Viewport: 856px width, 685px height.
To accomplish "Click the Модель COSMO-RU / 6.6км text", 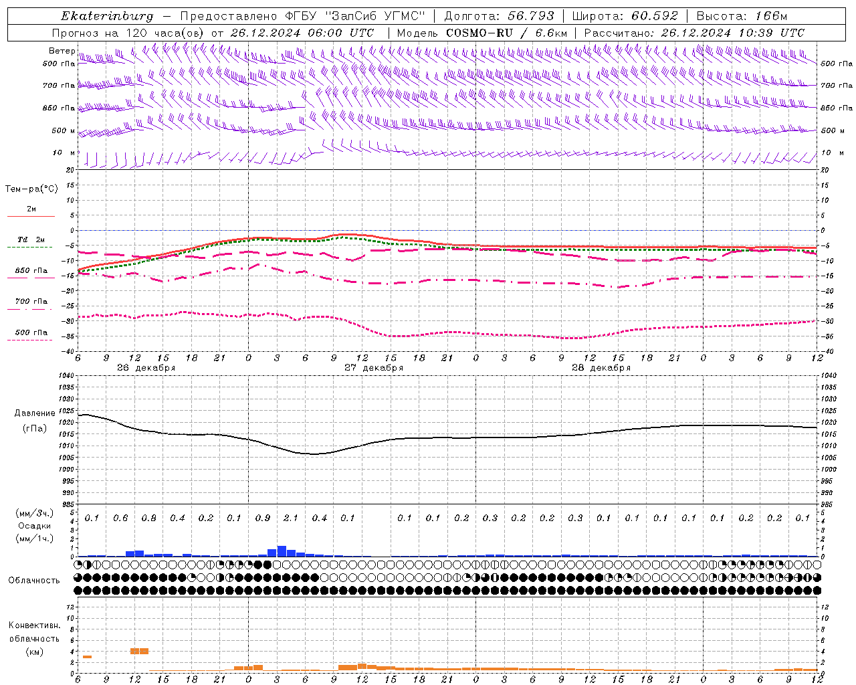I will pyautogui.click(x=482, y=33).
